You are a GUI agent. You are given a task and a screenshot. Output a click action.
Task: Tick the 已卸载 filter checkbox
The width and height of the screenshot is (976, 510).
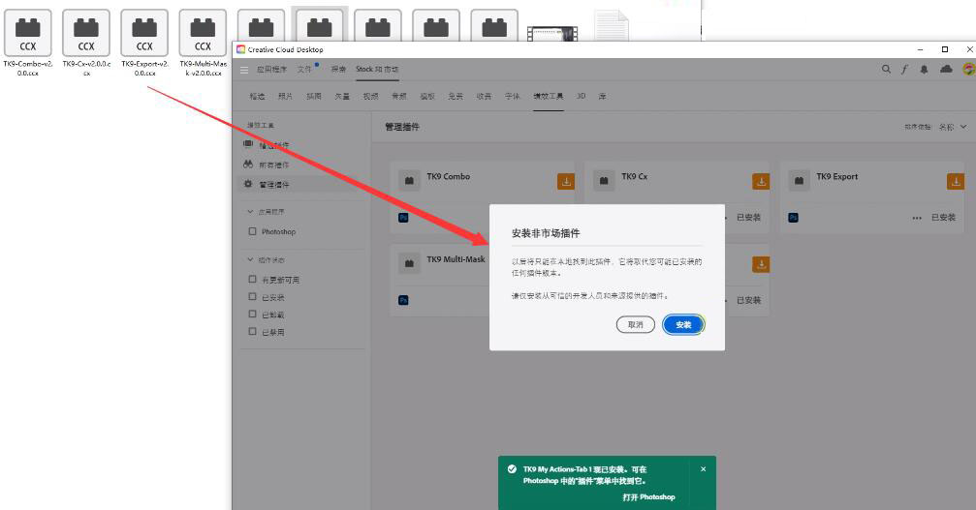[252, 315]
